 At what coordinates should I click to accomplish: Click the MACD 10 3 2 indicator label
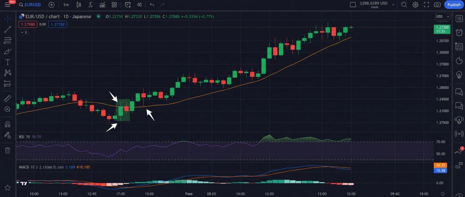(x=30, y=167)
